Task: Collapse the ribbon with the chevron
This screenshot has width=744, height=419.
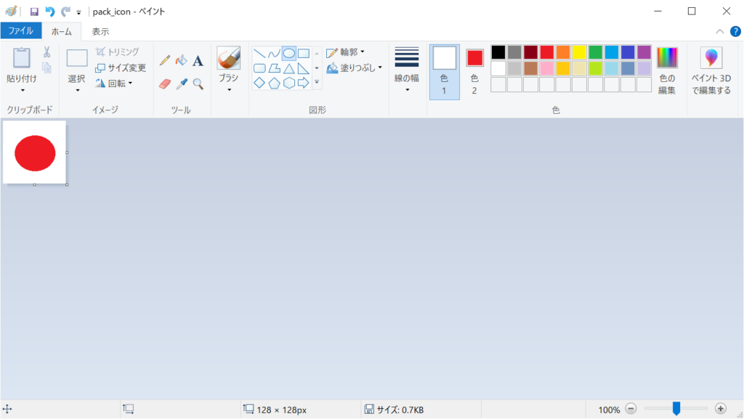Action: [719, 31]
